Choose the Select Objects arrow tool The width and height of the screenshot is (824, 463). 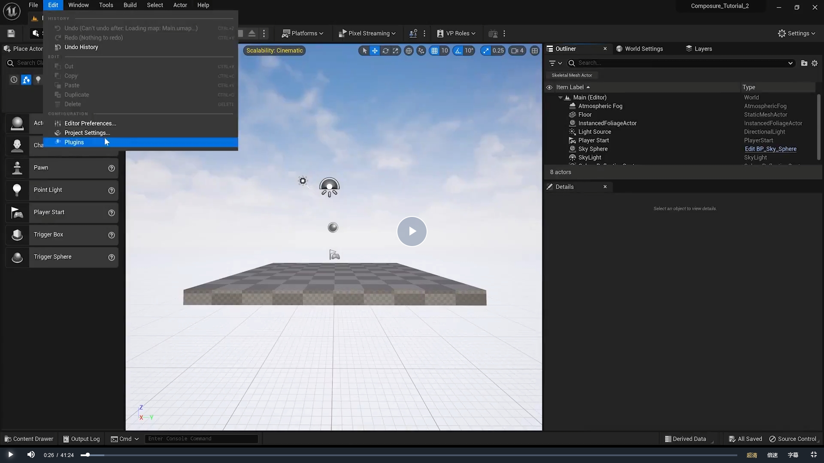364,51
